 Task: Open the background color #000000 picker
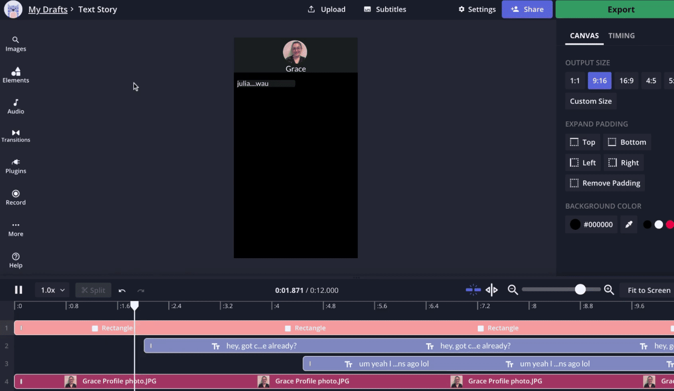(x=591, y=224)
